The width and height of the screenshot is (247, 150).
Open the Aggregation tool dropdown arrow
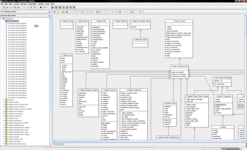(80, 12)
